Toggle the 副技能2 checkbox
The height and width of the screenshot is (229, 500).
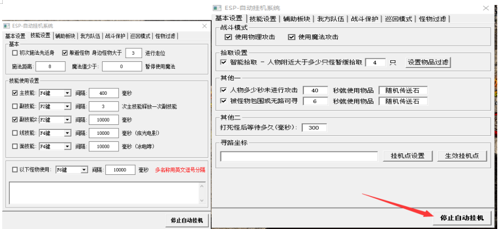click(x=15, y=120)
